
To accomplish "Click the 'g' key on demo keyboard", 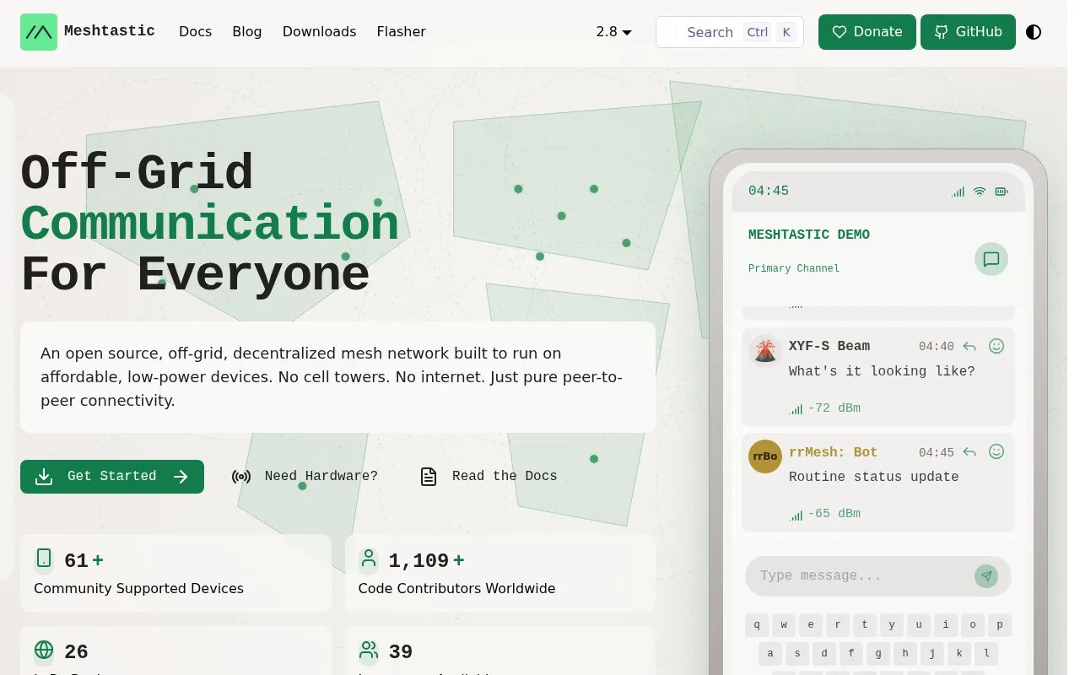I will click(x=878, y=653).
